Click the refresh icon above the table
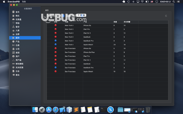 pos(166,16)
